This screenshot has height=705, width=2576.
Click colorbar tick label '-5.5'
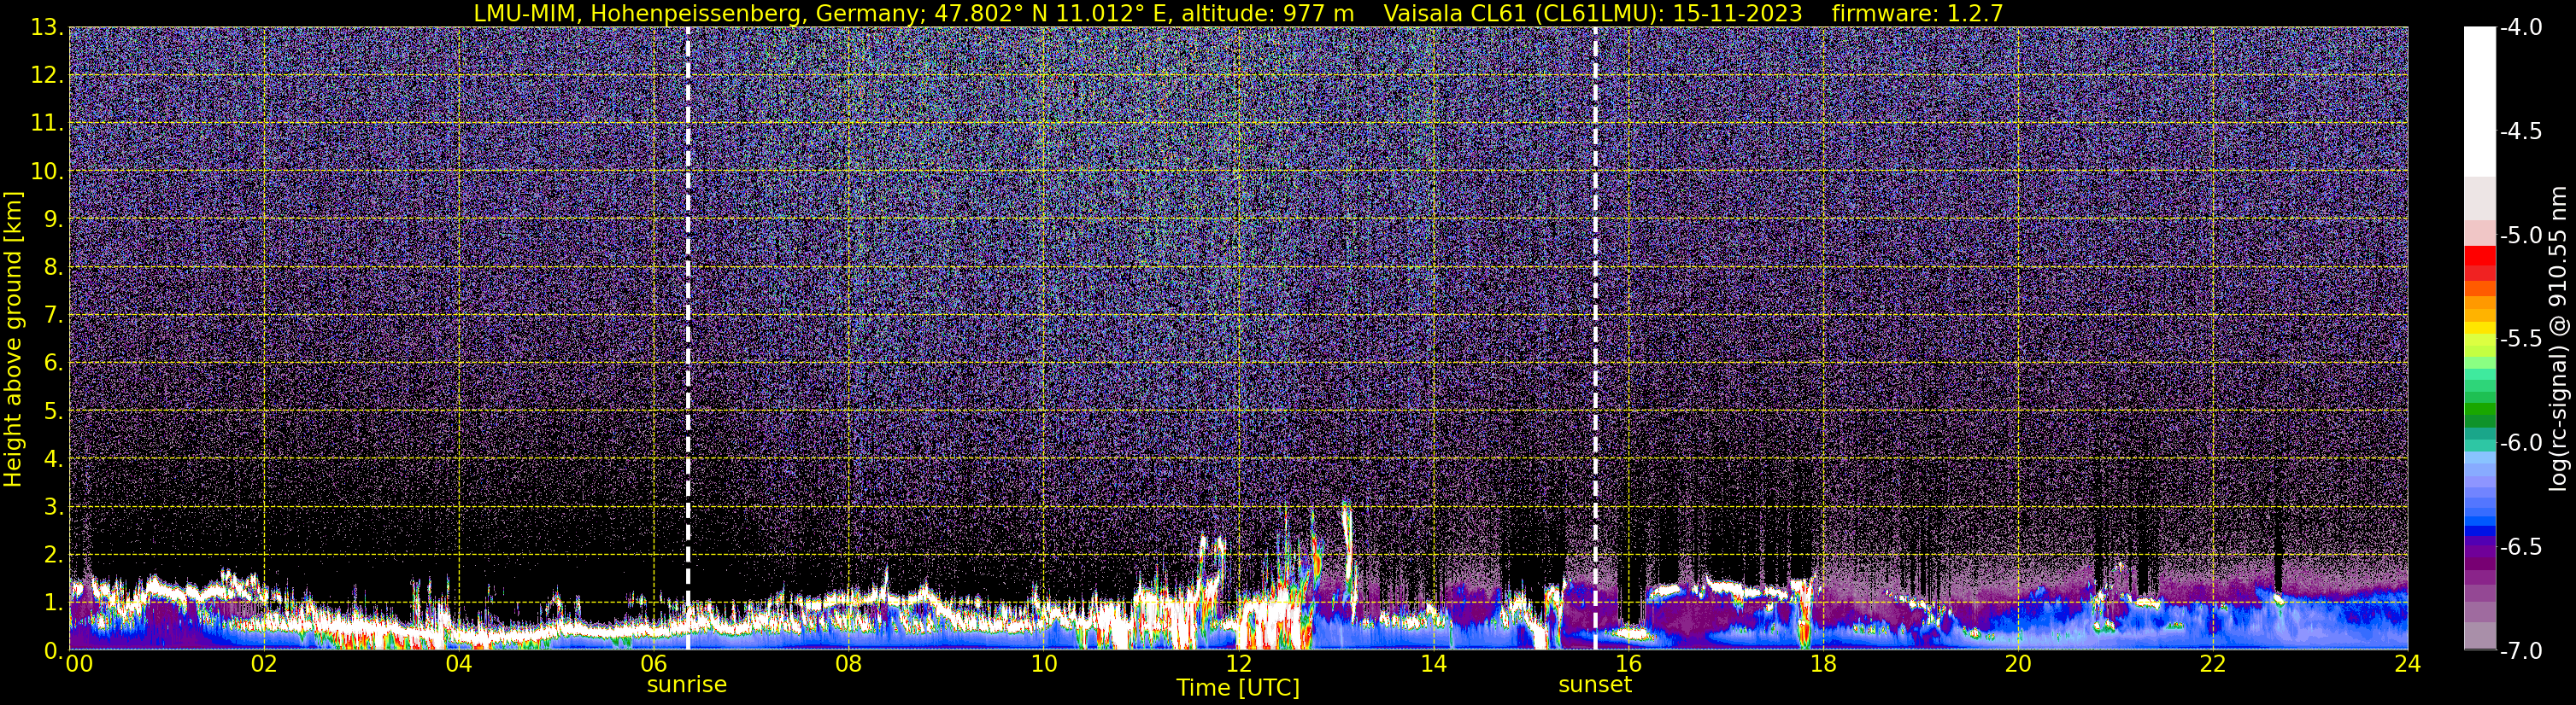click(2520, 340)
